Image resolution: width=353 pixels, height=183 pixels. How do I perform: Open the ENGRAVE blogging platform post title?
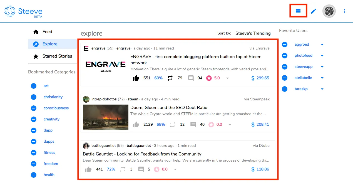(x=196, y=60)
